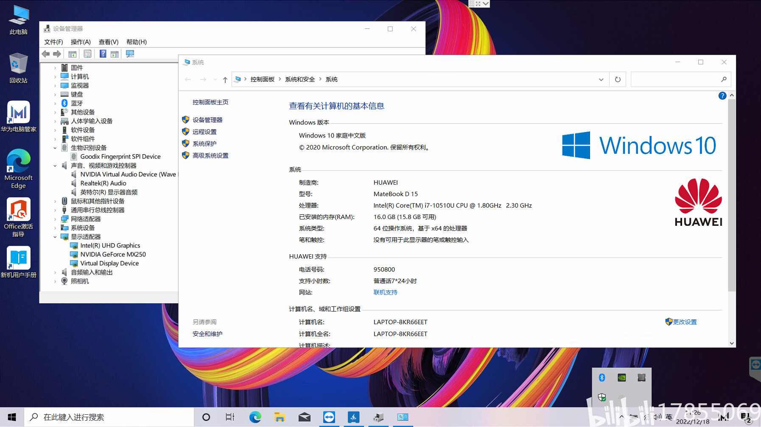Click 更改设置 next to computer name
Screen dimensions: 761x427
(x=685, y=322)
